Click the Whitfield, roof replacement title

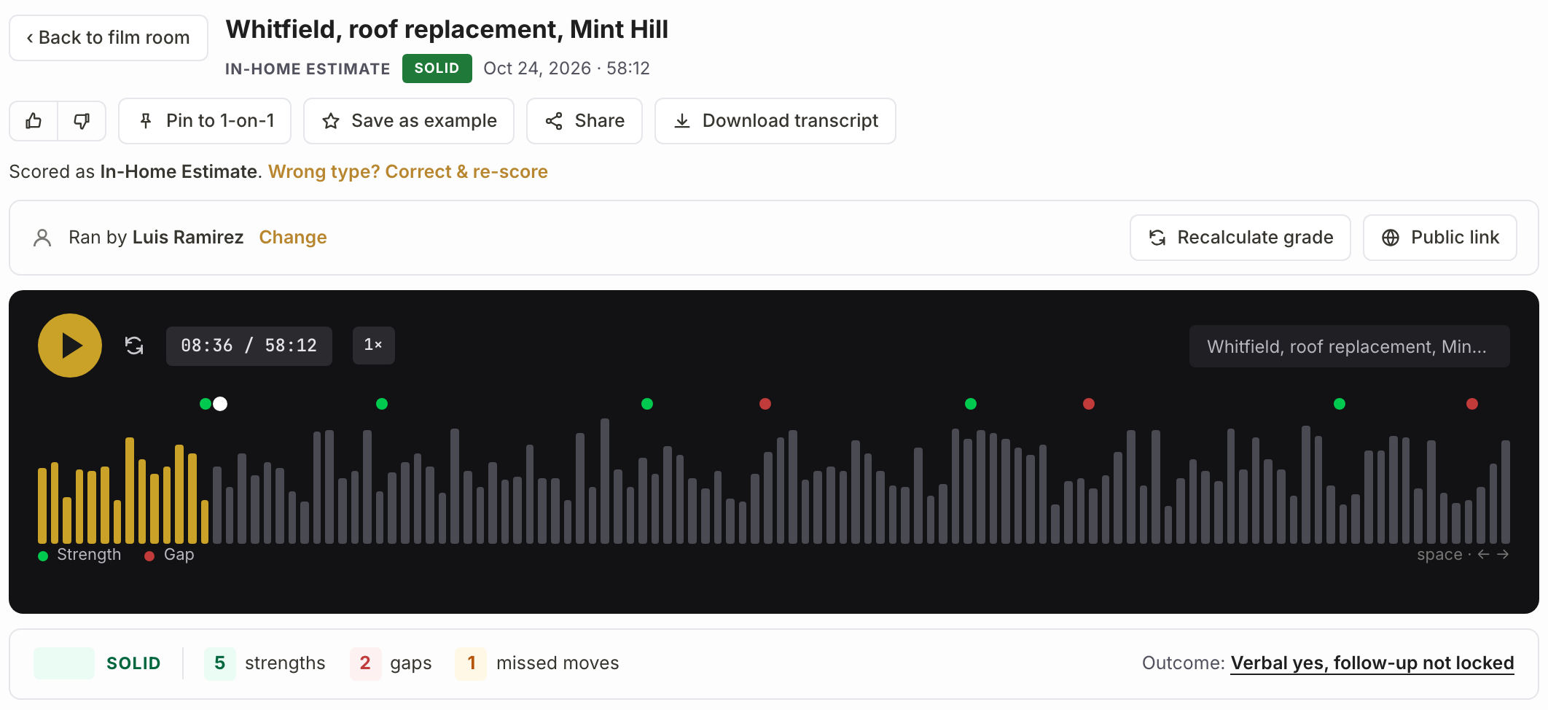click(x=447, y=29)
